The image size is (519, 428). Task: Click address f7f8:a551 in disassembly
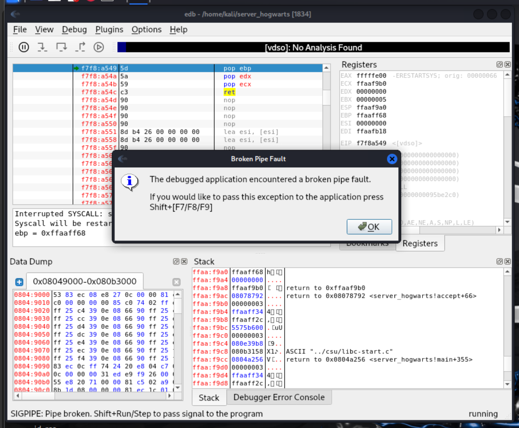[x=99, y=132]
